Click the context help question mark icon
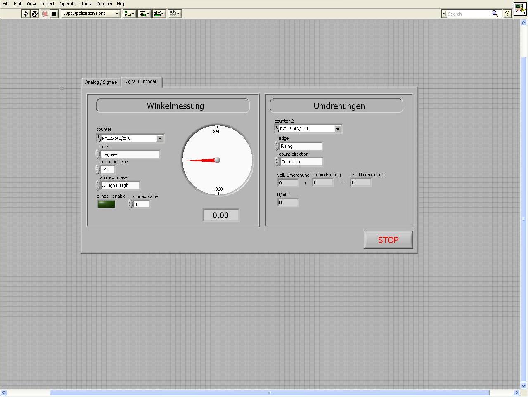Screen dimensions: 528x397 (507, 14)
